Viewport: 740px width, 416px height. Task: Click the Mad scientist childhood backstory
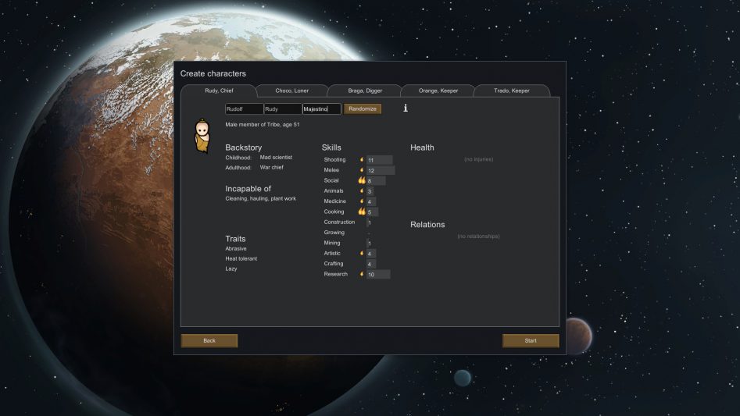click(x=276, y=158)
